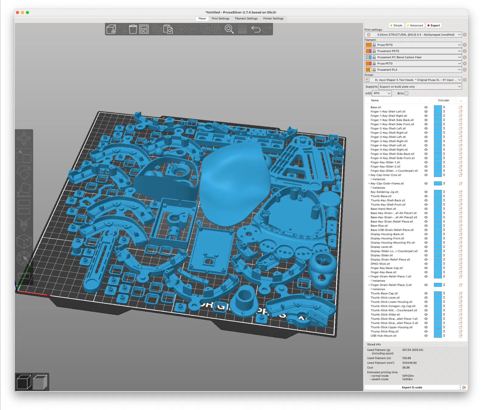Viewport: 482px width, 410px height.
Task: Collapse the Key-Cap-Outer-Frame.stl tree node
Action: (369, 184)
